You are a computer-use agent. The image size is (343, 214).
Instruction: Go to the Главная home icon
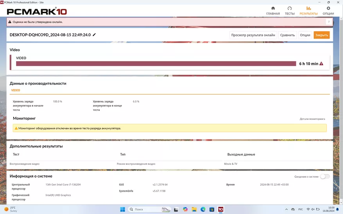[273, 8]
